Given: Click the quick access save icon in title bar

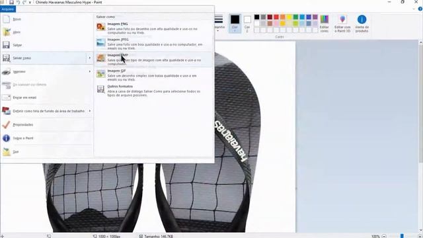Looking at the screenshot, I should [x=11, y=2].
